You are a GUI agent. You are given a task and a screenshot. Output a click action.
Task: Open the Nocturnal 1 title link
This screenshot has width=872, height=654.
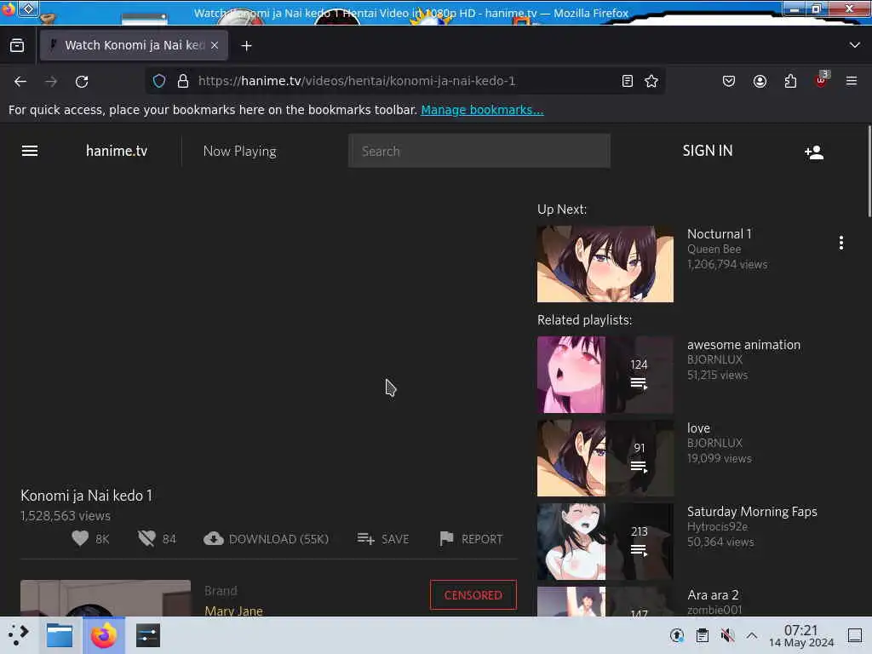[x=719, y=233]
